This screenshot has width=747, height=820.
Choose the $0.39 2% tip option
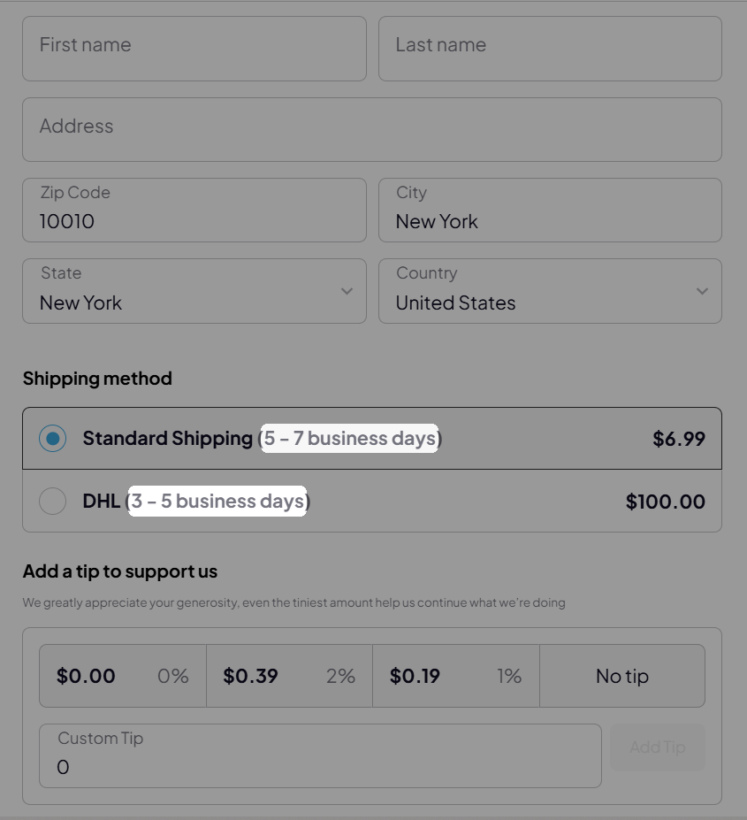pos(289,676)
